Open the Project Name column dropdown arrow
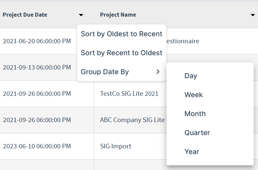This screenshot has height=170, width=258. click(x=252, y=15)
